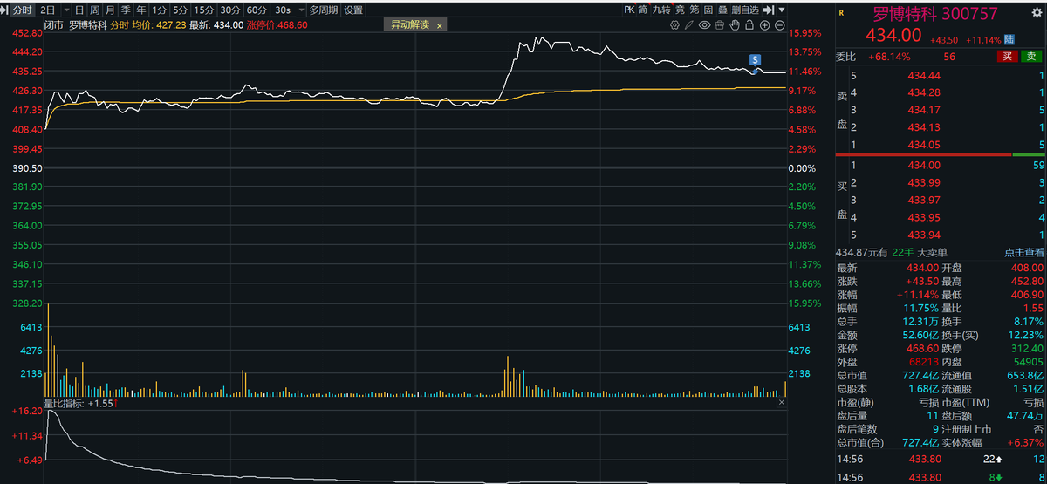The height and width of the screenshot is (484, 1047).
Task: Toggle the 笼 toolbar button
Action: click(695, 10)
